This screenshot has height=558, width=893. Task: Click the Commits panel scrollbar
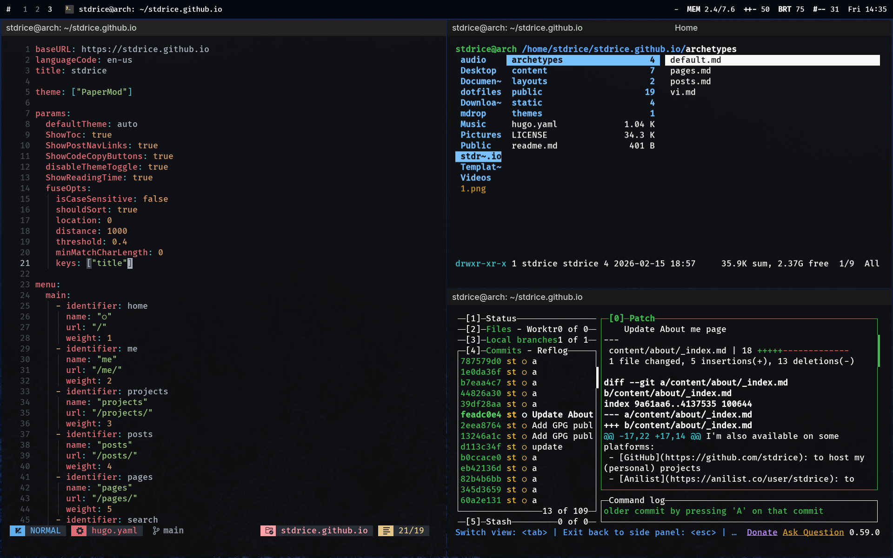pyautogui.click(x=597, y=377)
